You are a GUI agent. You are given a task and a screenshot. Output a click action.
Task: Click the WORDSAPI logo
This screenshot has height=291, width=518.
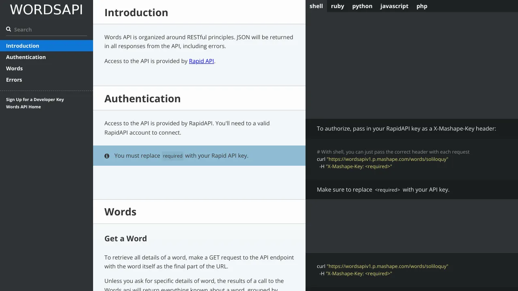[x=46, y=10]
